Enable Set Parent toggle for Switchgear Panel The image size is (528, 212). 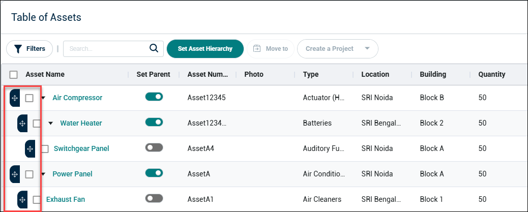pyautogui.click(x=154, y=147)
